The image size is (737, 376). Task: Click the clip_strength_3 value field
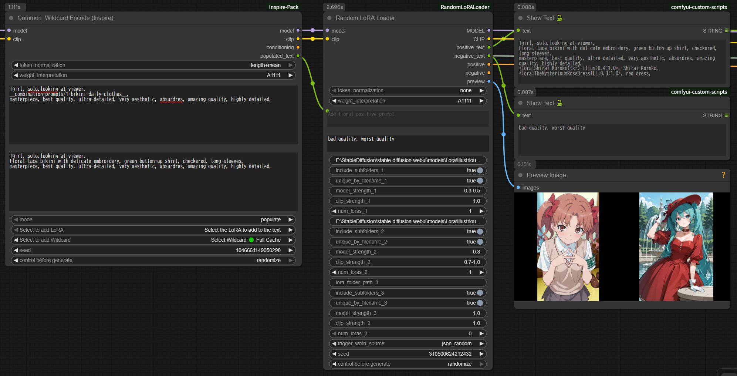pos(408,323)
